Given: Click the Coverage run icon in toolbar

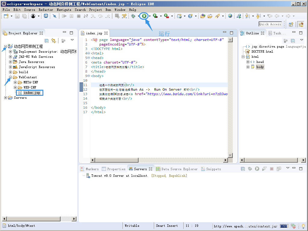Looking at the screenshot, I should 155,16.
